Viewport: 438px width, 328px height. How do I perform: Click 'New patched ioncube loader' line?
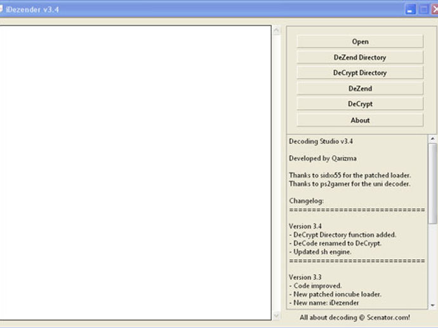click(335, 294)
